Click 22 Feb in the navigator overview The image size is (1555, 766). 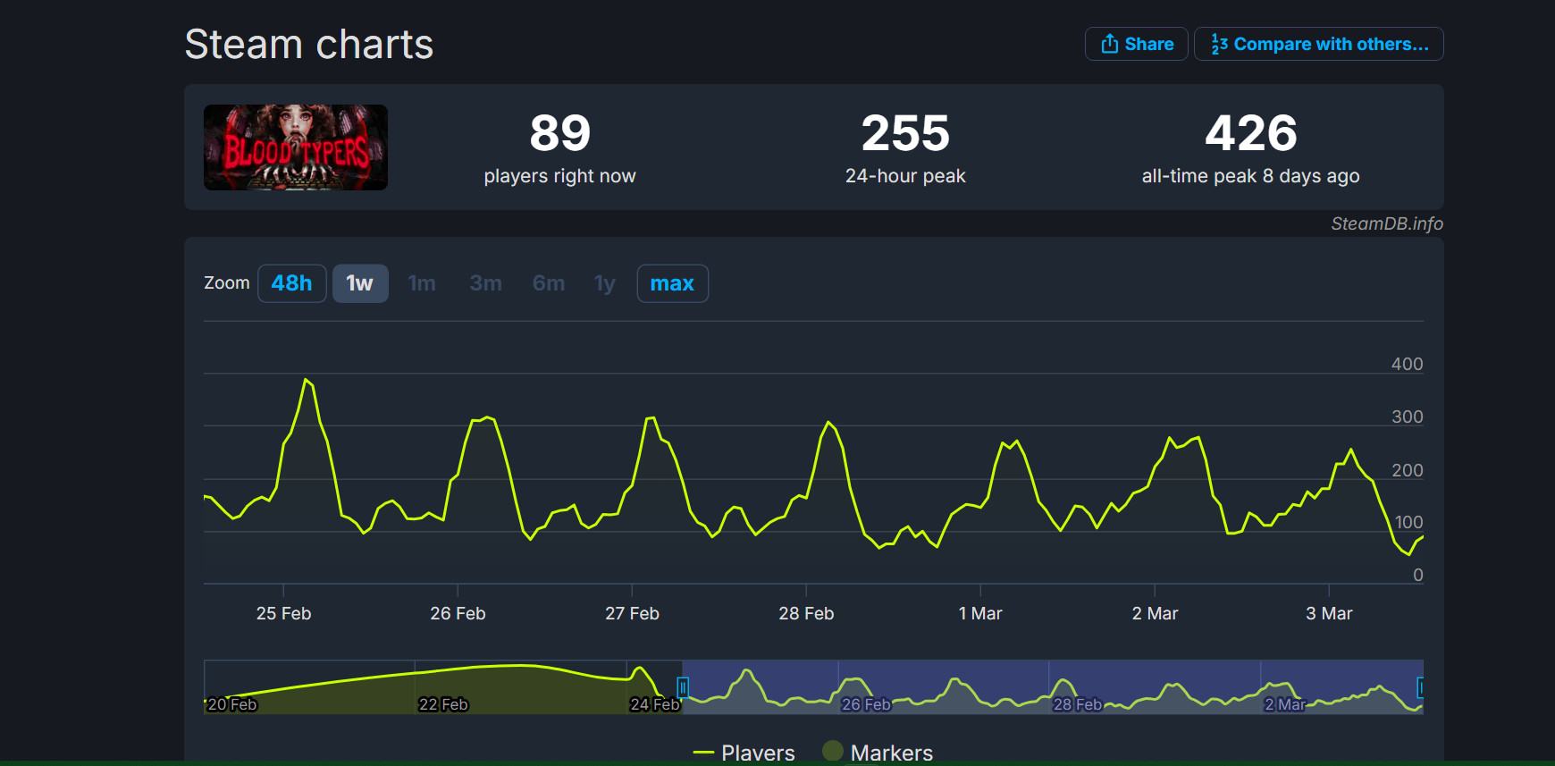[443, 704]
